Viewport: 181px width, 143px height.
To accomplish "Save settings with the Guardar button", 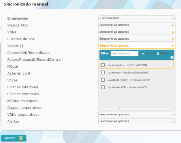I will [x=14, y=138].
